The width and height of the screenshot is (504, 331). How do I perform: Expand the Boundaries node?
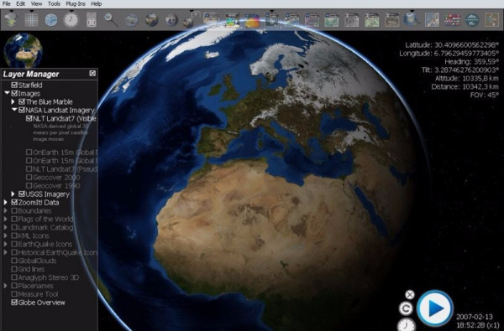6,210
